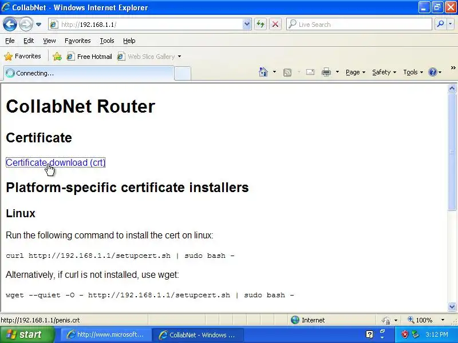
Task: Click the CollabNet Router heading
Action: click(x=80, y=106)
